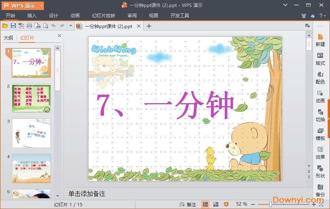Start slideshow from status bar icon

[226, 204]
